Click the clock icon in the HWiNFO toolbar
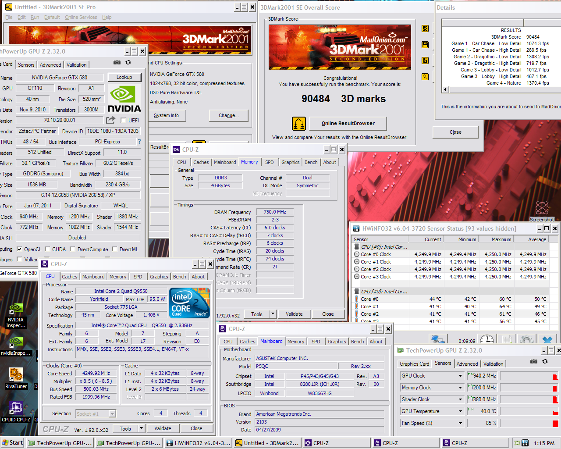This screenshot has width=561, height=449. (487, 340)
